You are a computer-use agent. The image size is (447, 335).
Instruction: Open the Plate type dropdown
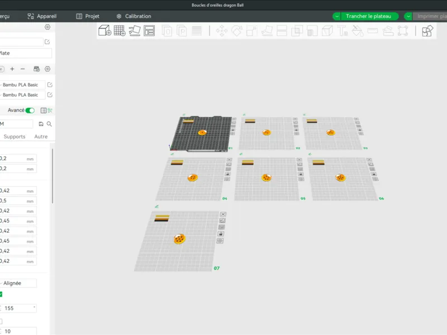tap(26, 53)
